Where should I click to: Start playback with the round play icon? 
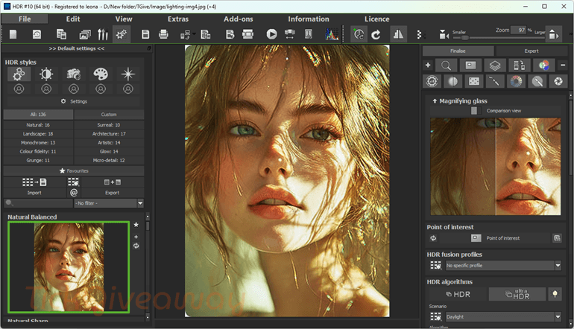[x=271, y=34]
